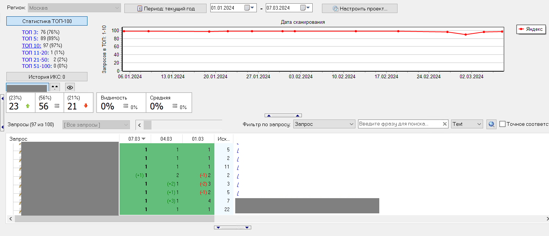This screenshot has width=549, height=236.
Task: Click the green up arrow for improved positions
Action: [x=28, y=106]
